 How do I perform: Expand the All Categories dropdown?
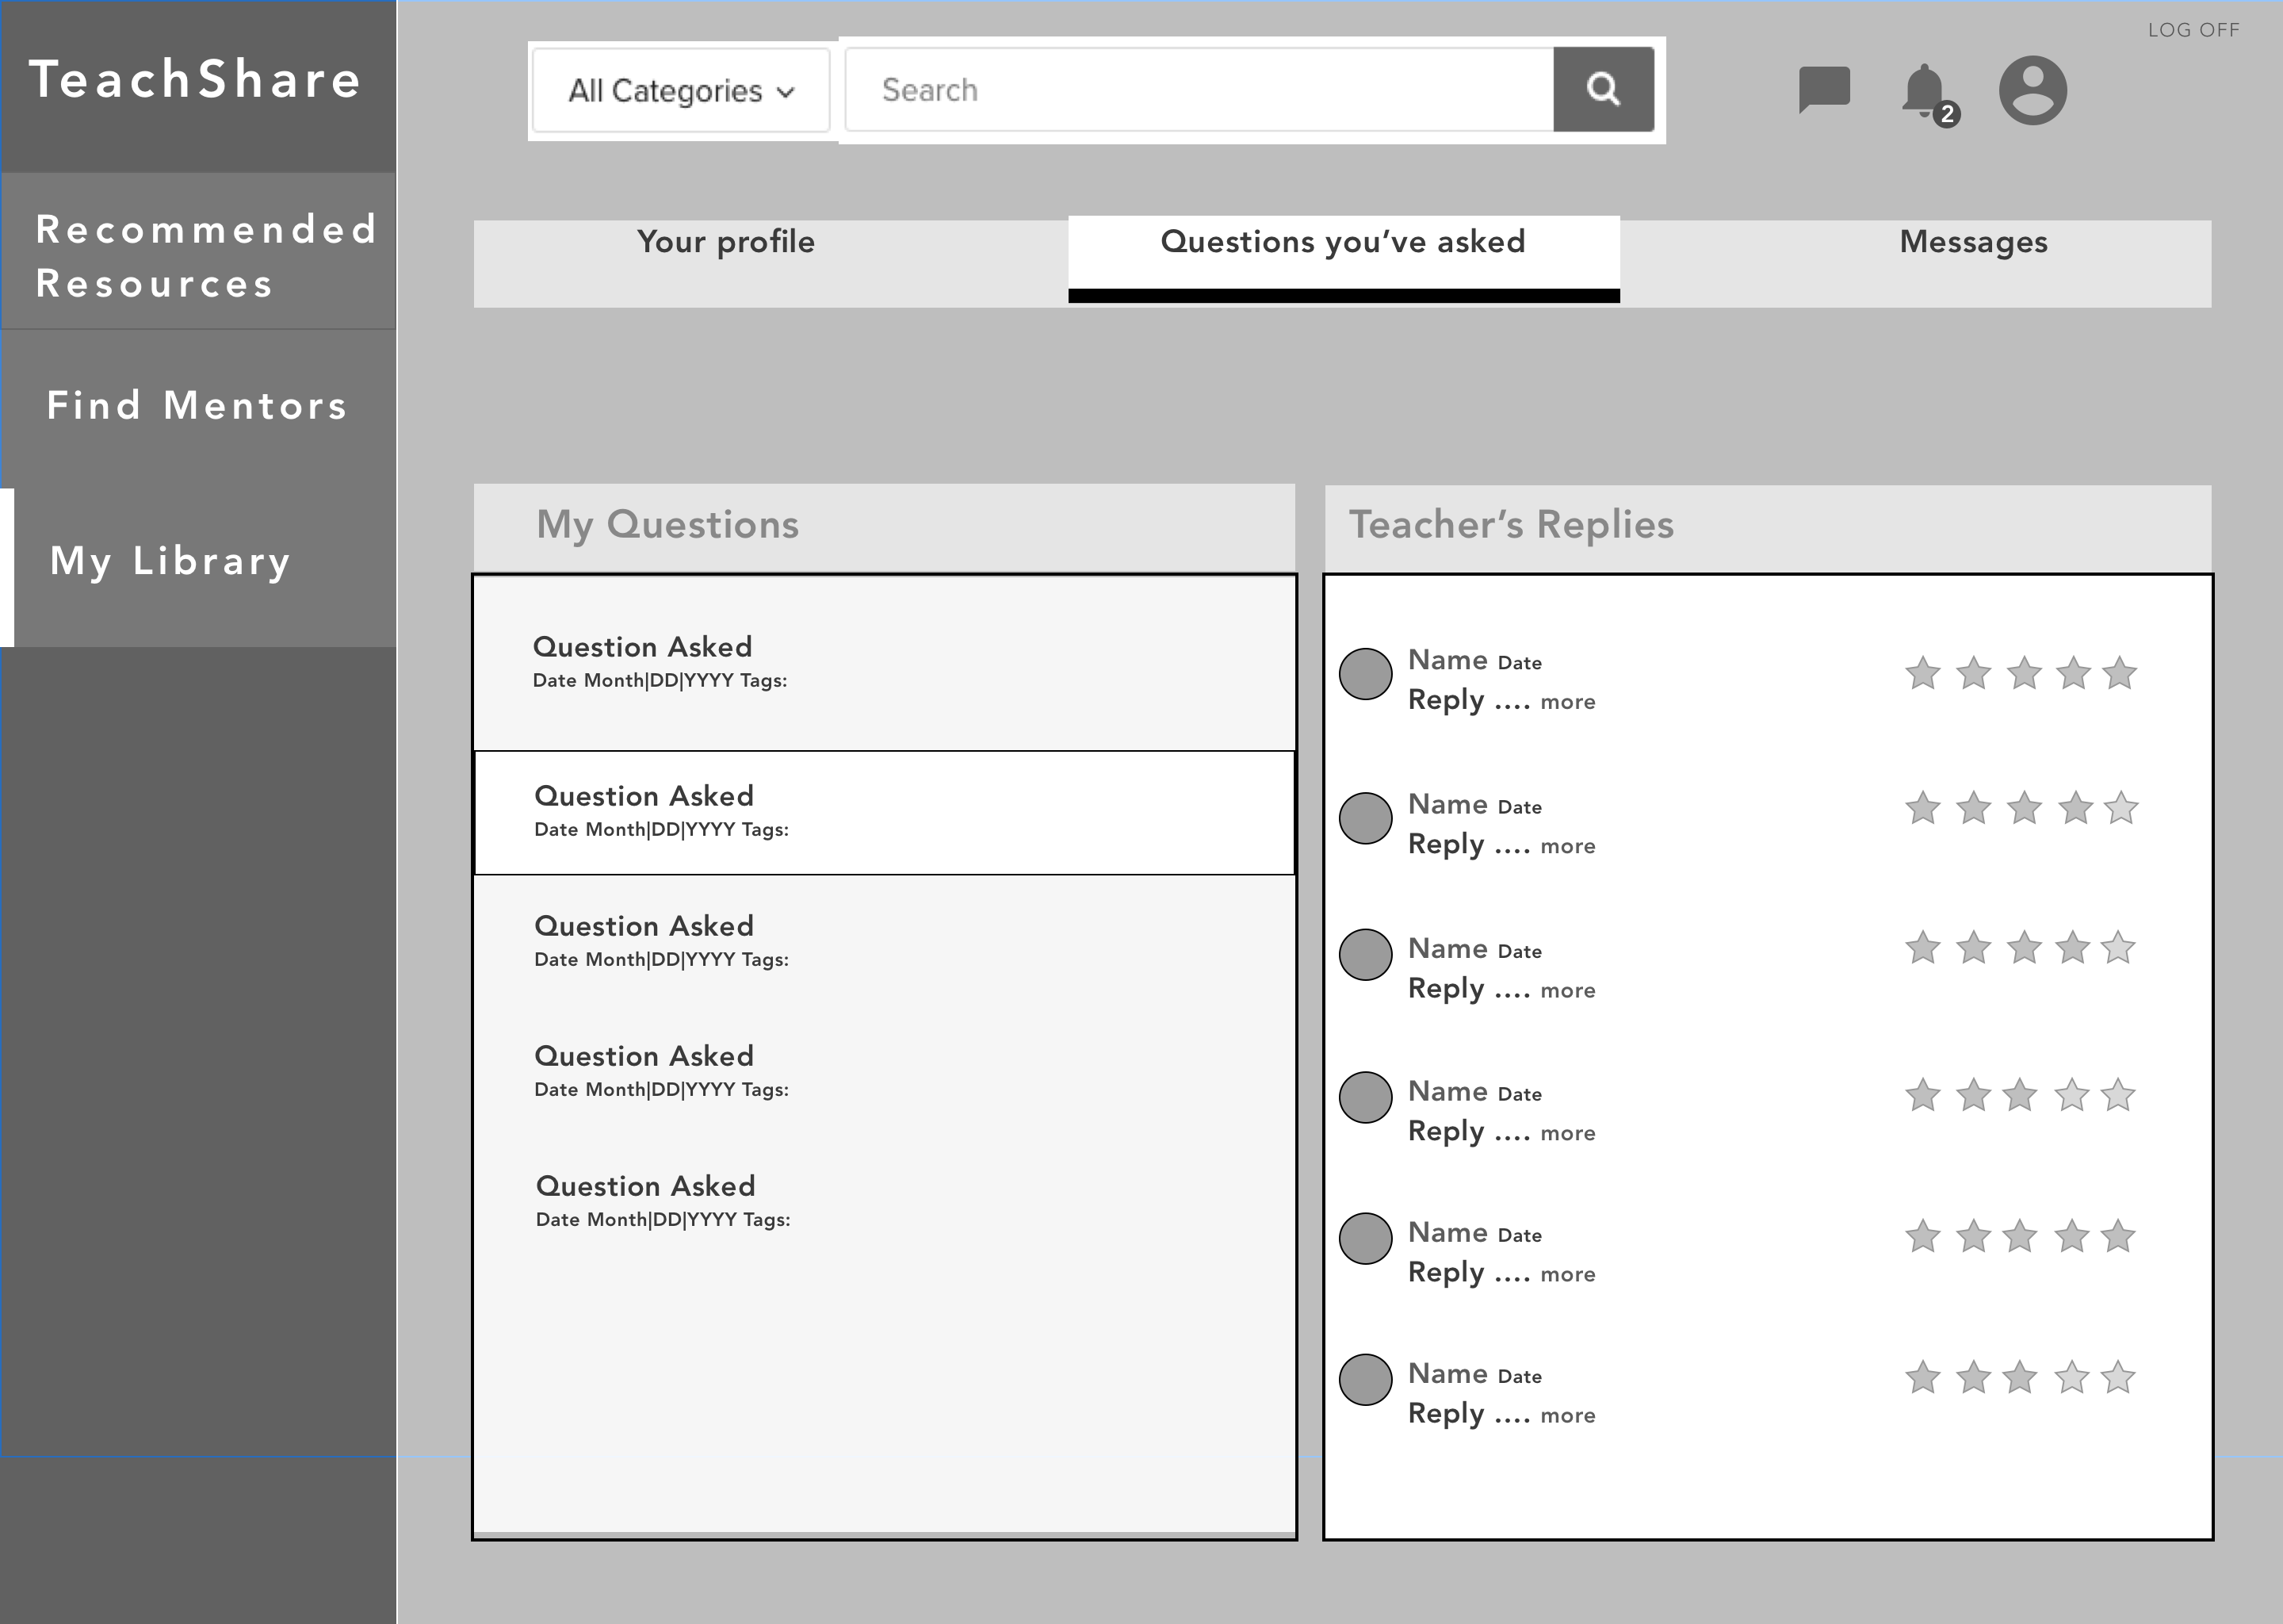coord(681,90)
